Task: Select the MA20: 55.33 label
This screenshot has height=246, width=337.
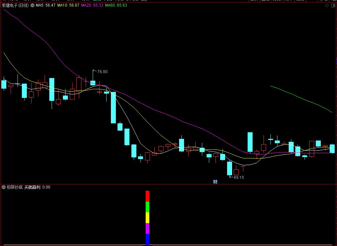Action: [92, 5]
